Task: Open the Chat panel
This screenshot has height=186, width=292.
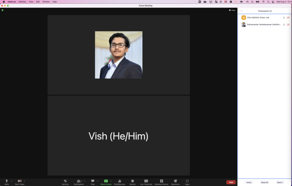Action: pos(93,181)
